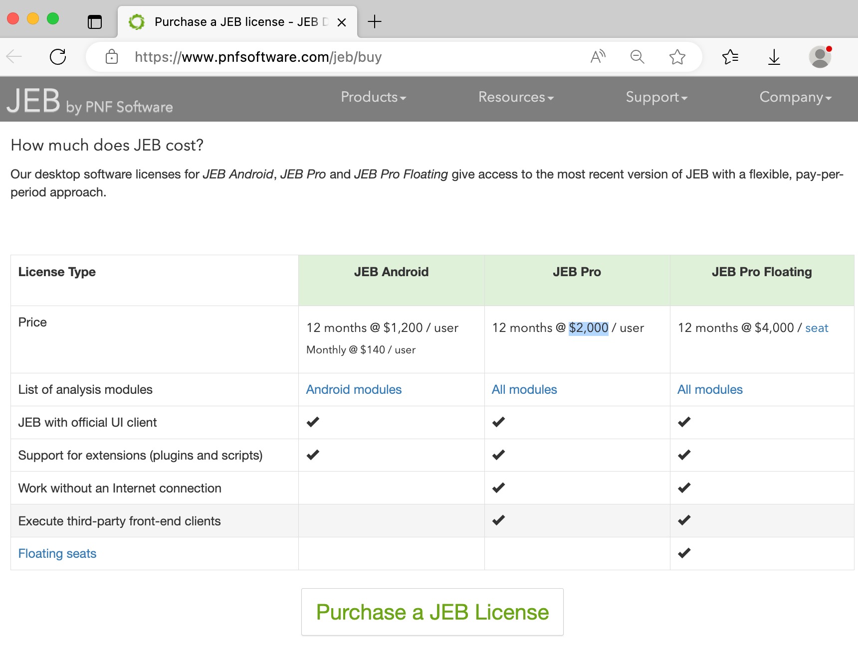Click the yellow macOS minimize button
Image resolution: width=858 pixels, height=645 pixels.
pos(33,19)
